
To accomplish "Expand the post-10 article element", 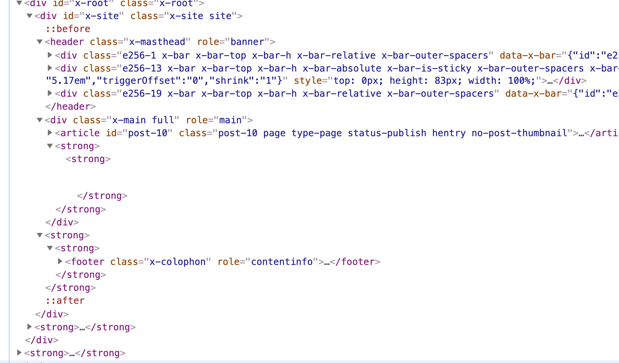I will [x=50, y=132].
